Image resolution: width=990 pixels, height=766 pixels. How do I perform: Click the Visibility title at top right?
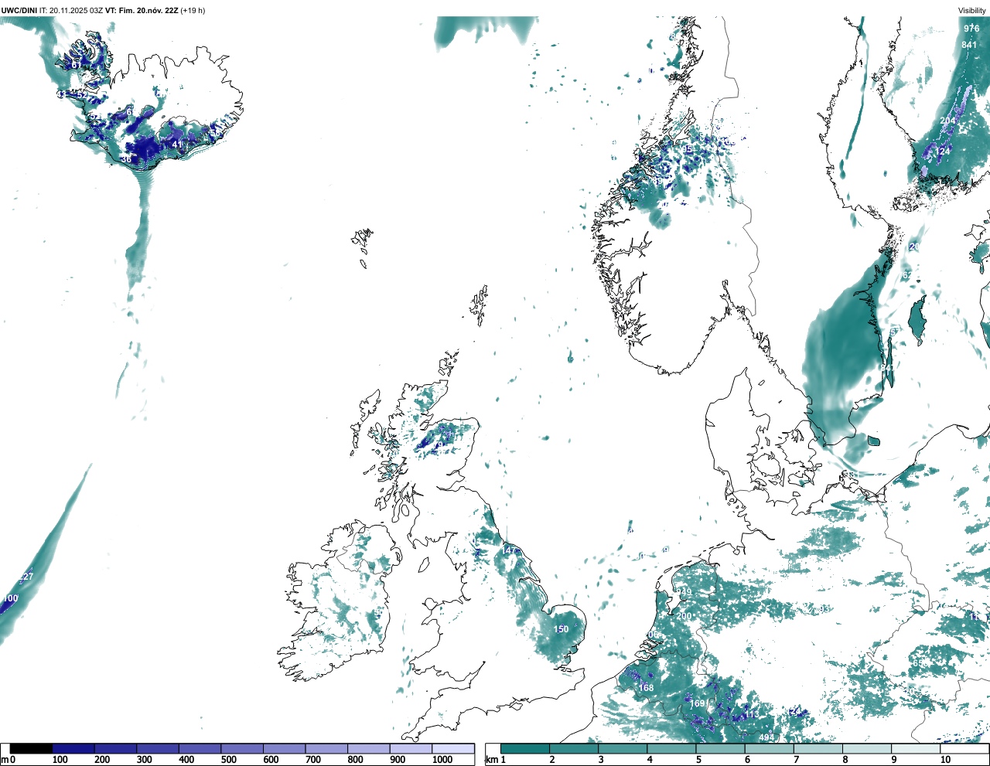pos(972,11)
